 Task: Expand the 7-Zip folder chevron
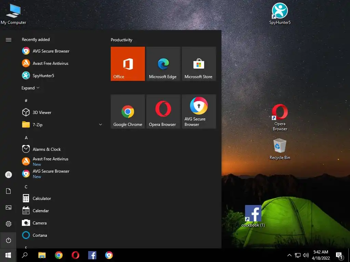coord(100,125)
